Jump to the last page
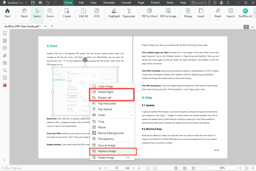 (x=139, y=168)
